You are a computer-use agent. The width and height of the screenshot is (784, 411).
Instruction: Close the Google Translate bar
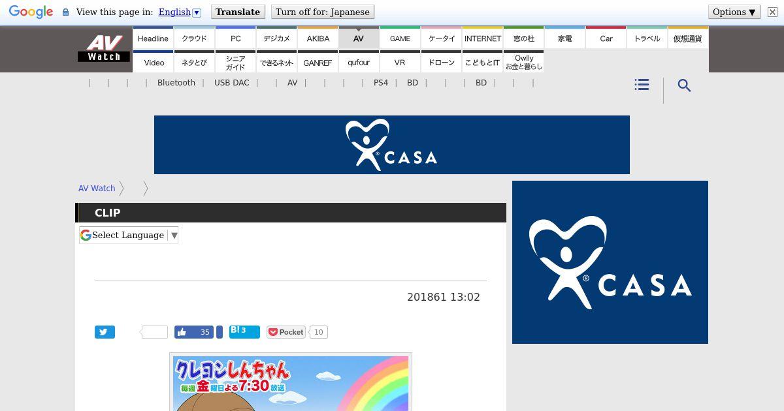(772, 12)
